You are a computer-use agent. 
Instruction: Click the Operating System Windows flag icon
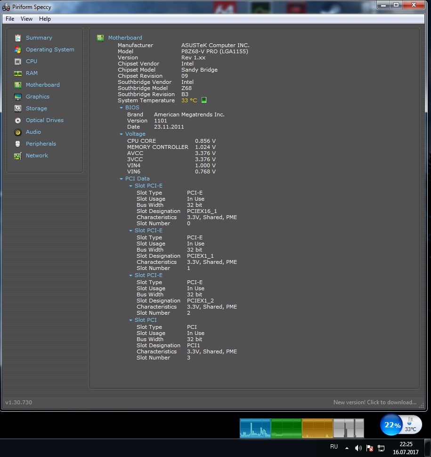tap(18, 49)
